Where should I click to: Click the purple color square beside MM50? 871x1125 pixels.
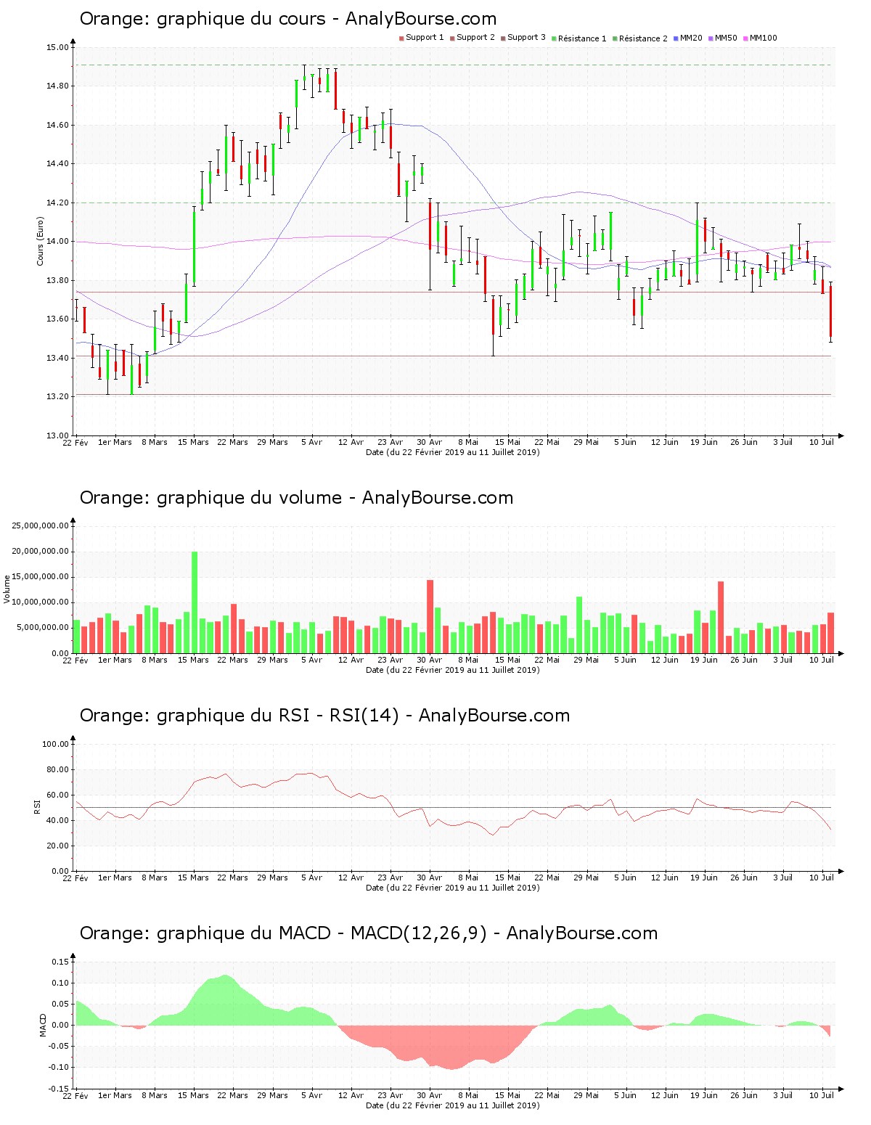click(711, 38)
